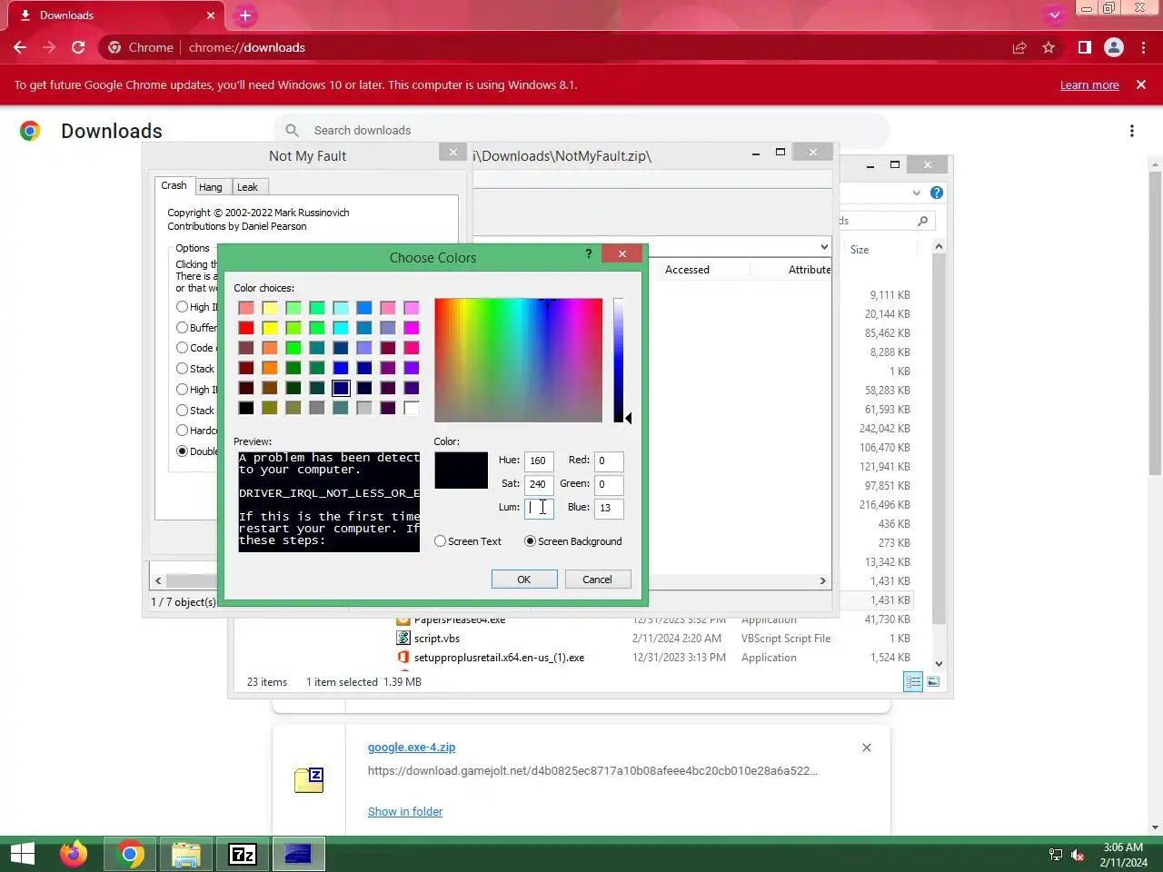Viewport: 1163px width, 872px height.
Task: Click inside the hue-saturation spectrum
Action: (x=518, y=360)
